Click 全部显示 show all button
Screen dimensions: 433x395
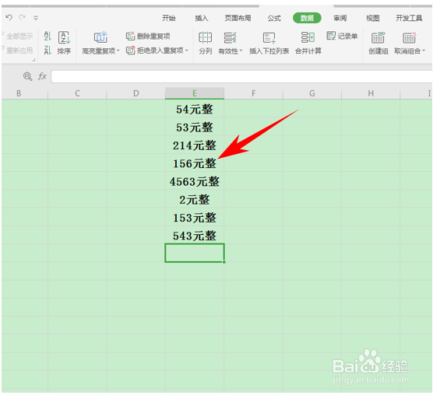point(19,36)
